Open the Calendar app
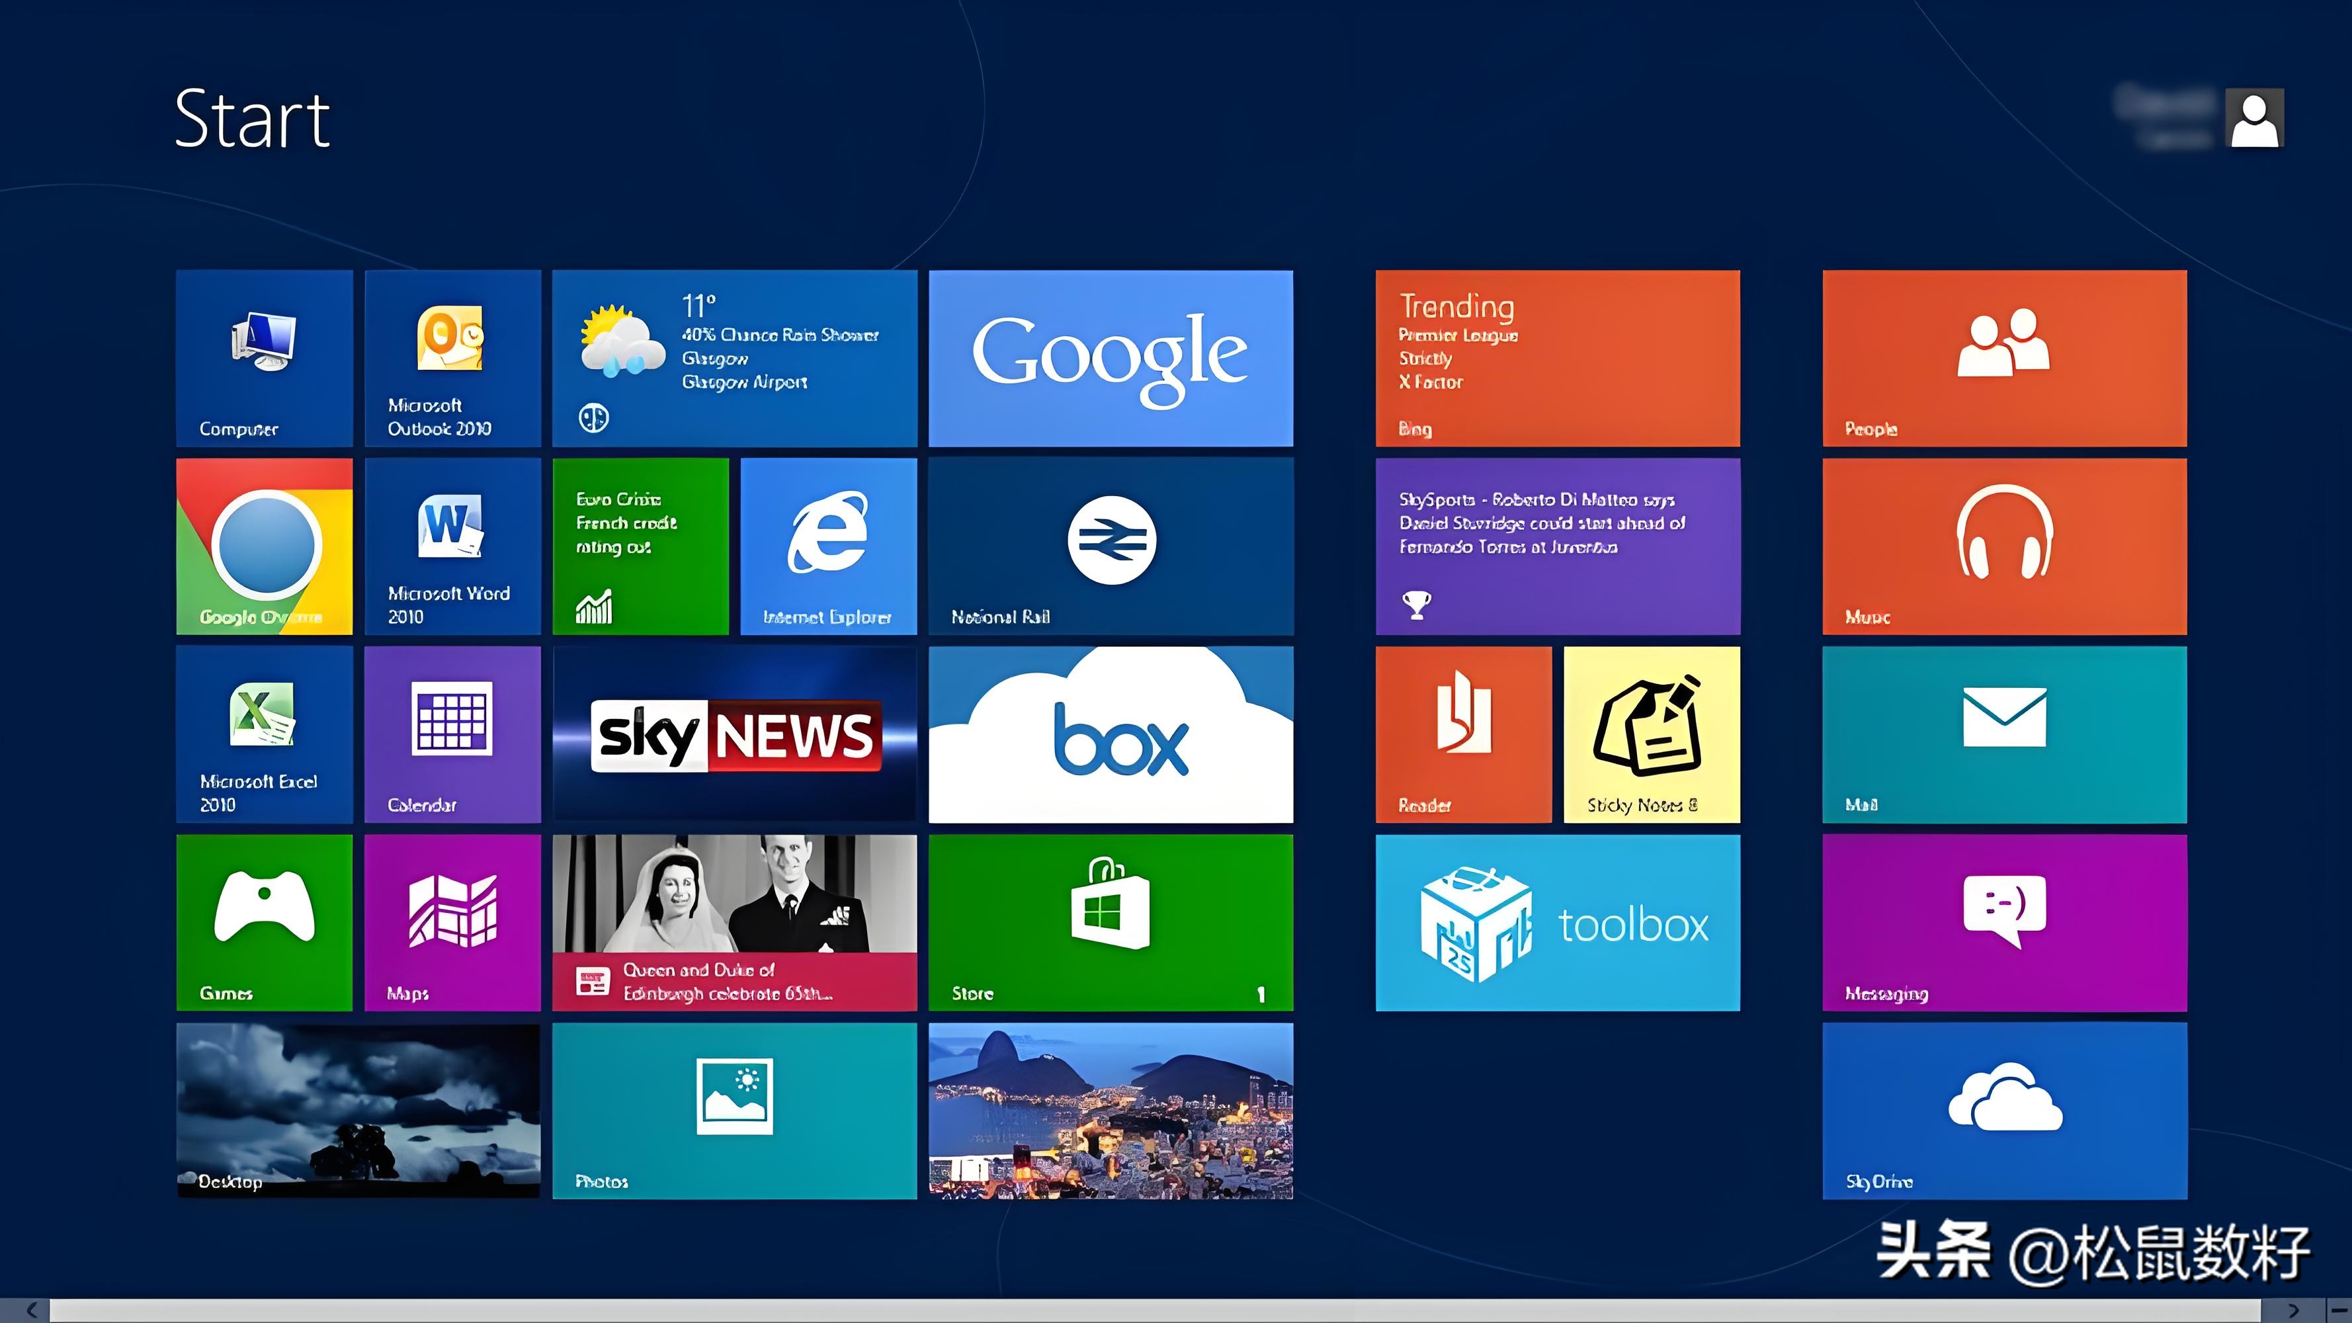The height and width of the screenshot is (1323, 2352). coord(452,735)
